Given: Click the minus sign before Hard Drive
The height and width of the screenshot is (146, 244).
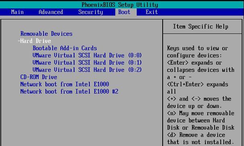Looking at the screenshot, I should coord(19,41).
